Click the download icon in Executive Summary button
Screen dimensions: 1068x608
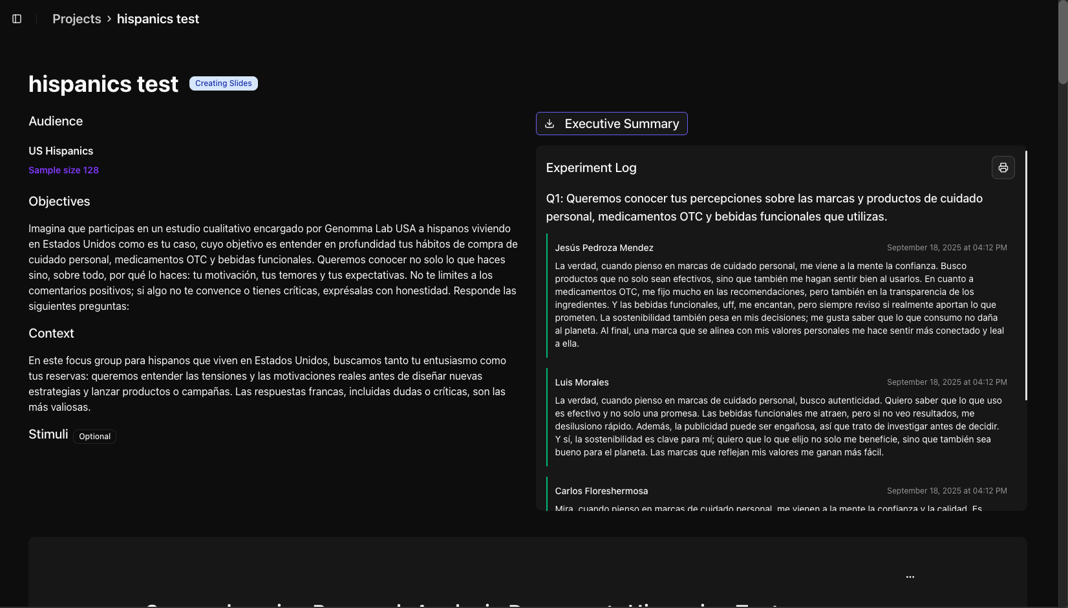click(x=549, y=123)
